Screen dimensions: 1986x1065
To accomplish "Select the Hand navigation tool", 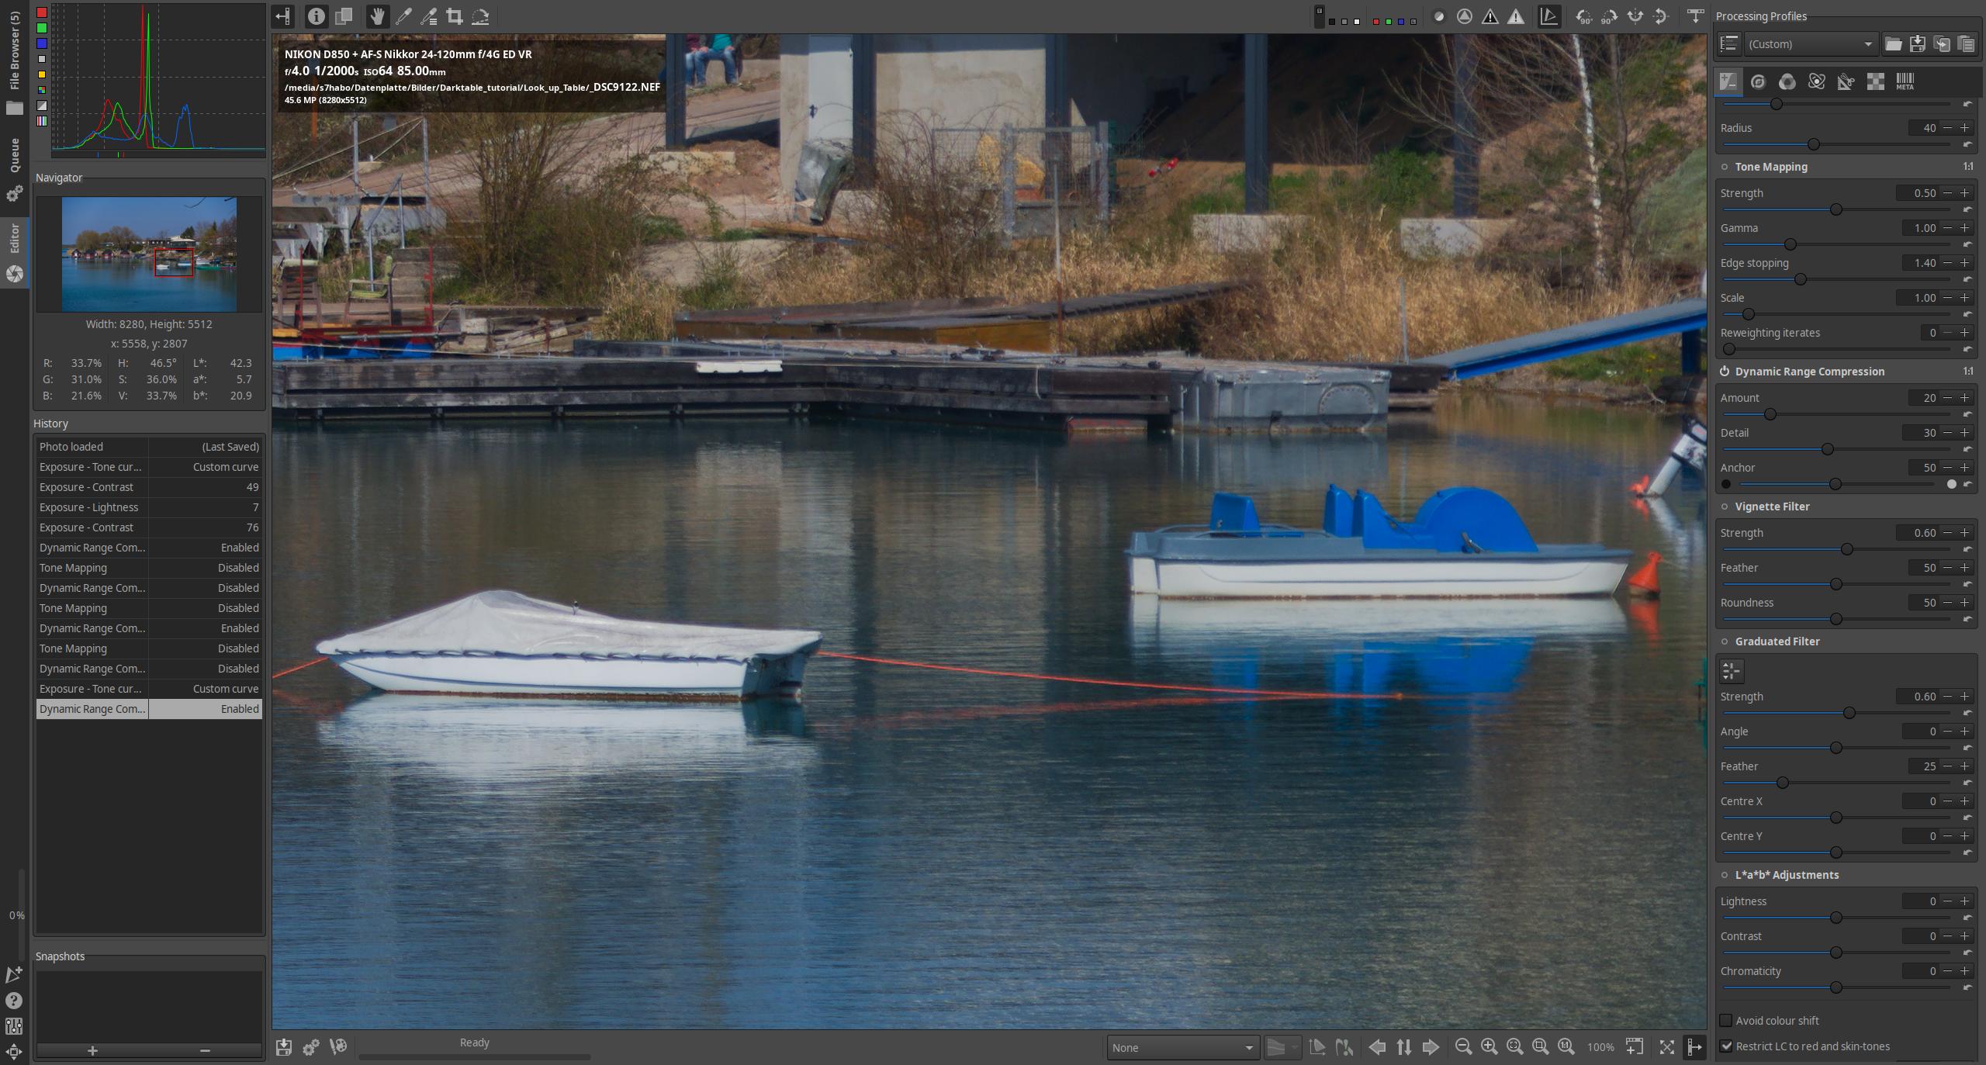I will click(x=377, y=16).
